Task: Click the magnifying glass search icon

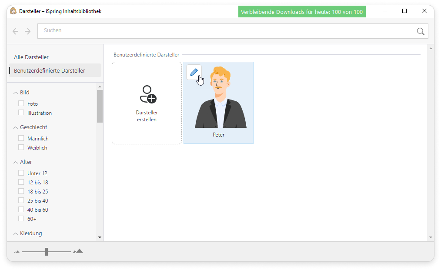Action: click(x=420, y=31)
